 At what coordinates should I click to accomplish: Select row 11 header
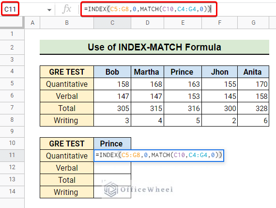[12, 155]
